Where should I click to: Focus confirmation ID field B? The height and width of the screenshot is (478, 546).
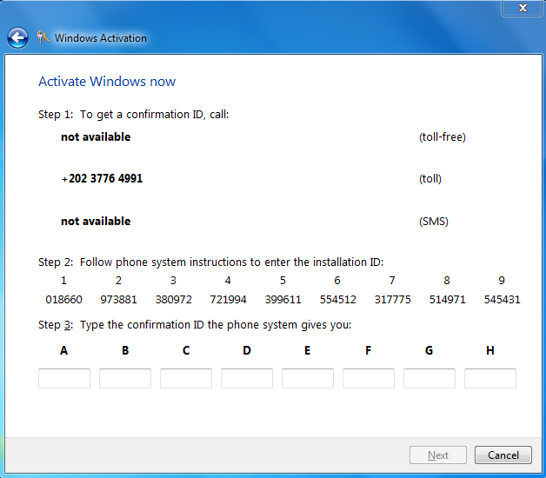[125, 378]
